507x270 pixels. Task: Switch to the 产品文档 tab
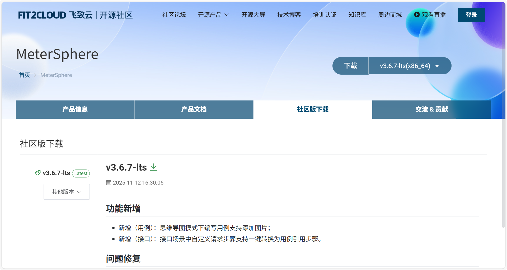tap(194, 109)
